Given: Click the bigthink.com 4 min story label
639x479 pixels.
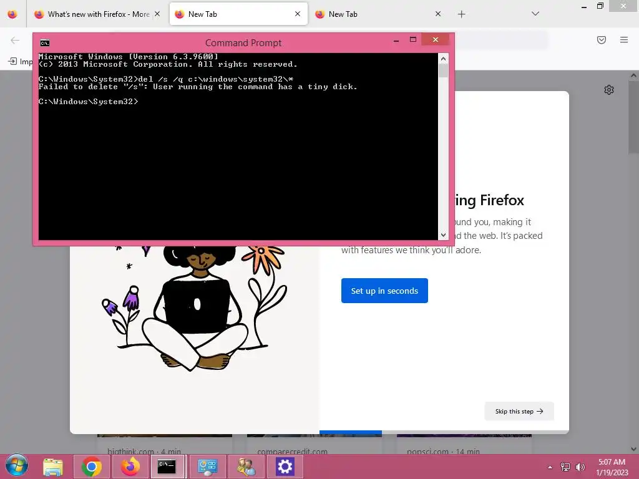Looking at the screenshot, I should pos(144,451).
